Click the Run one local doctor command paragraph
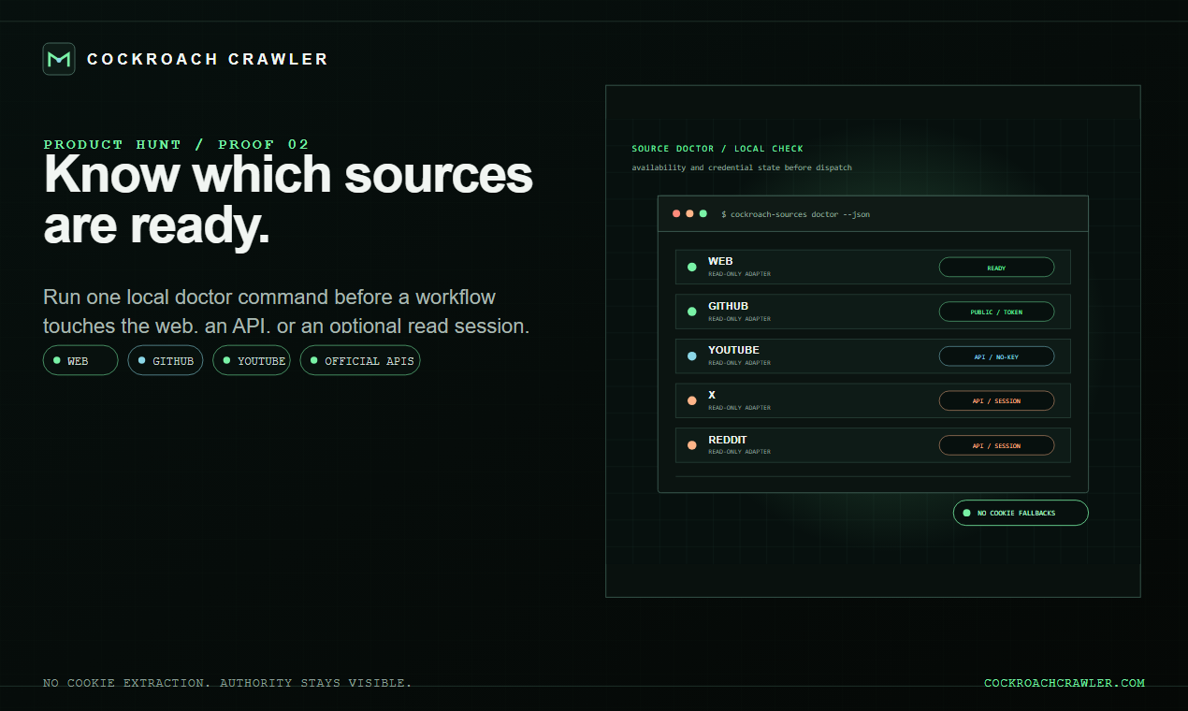Screen dimensions: 1188x711 [286, 312]
